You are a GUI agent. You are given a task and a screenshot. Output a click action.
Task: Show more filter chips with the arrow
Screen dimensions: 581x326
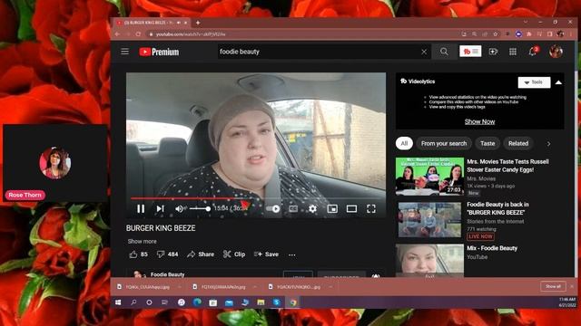click(x=548, y=144)
